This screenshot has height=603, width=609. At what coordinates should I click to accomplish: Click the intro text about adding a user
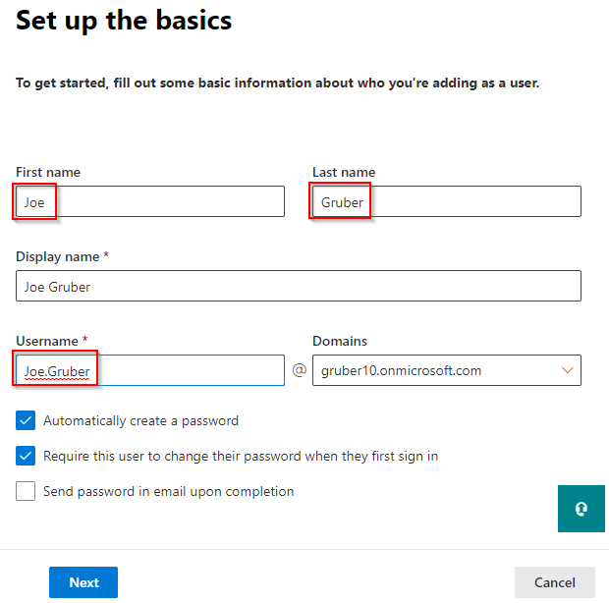pos(277,83)
